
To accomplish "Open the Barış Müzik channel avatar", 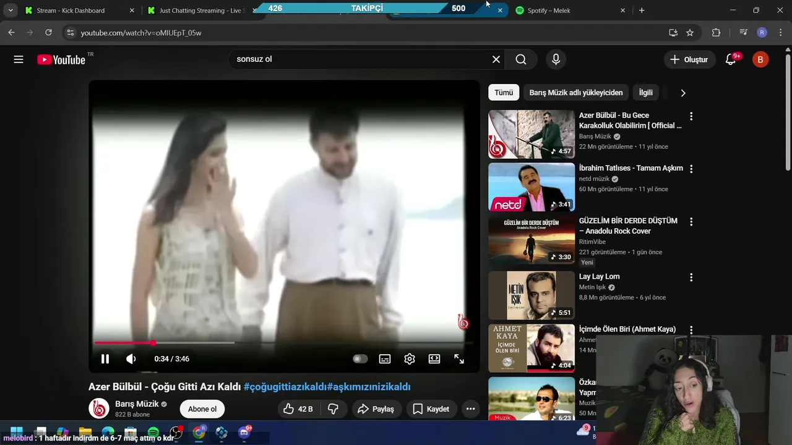I will pos(99,409).
